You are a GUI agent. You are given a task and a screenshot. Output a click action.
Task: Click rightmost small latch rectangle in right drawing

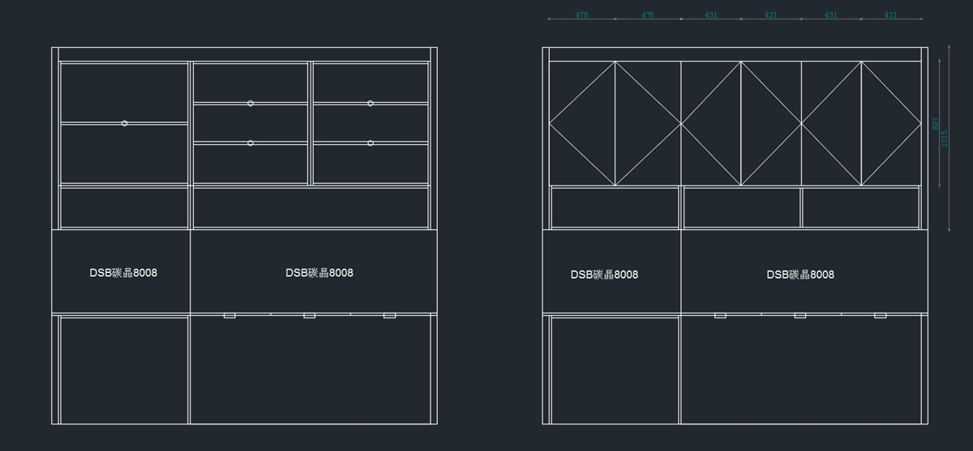pos(880,315)
